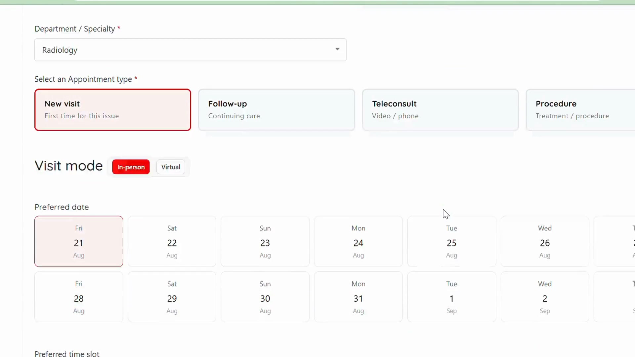Choose Sat 29 Aug date card

[172, 297]
